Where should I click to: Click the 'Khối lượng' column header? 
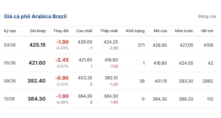pos(135,31)
